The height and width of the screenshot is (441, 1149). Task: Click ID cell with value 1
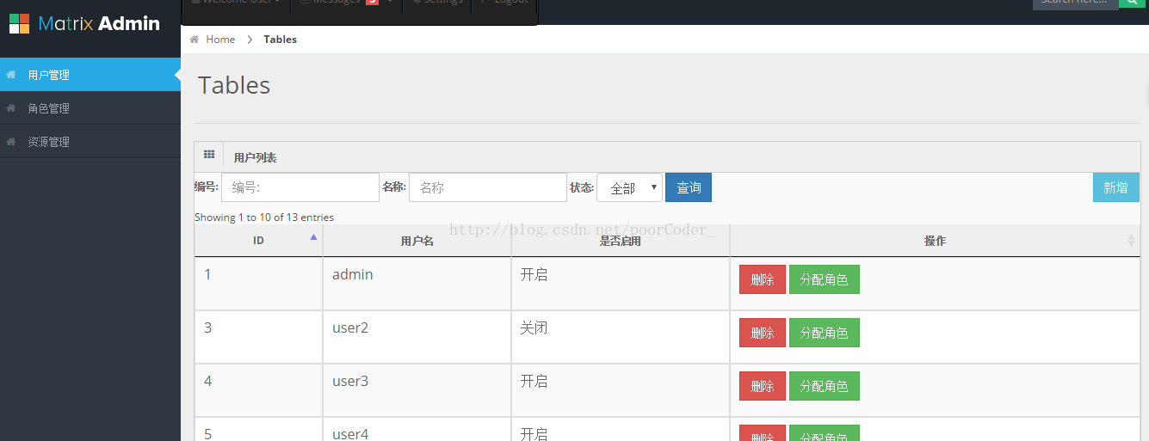(x=258, y=284)
